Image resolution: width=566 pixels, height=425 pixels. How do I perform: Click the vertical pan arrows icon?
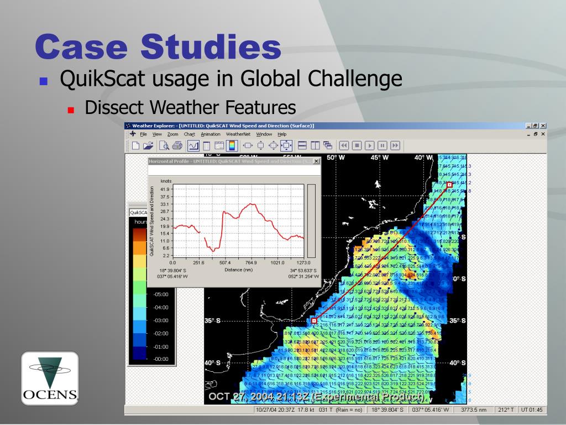(x=261, y=146)
